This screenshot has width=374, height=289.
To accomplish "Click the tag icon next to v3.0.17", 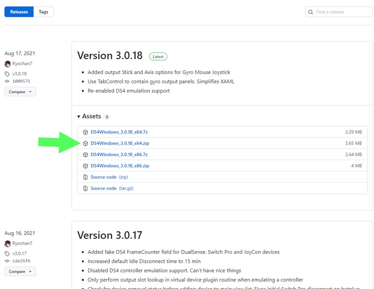I will coord(7,253).
